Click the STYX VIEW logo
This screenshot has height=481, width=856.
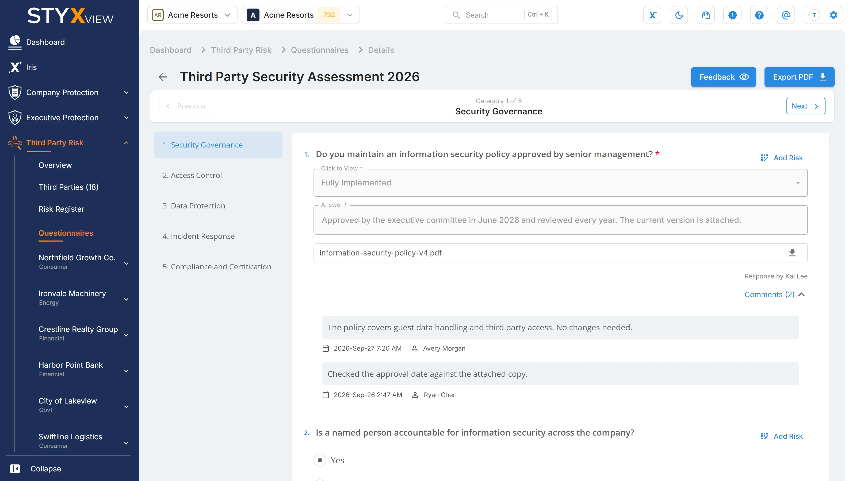[x=70, y=16]
